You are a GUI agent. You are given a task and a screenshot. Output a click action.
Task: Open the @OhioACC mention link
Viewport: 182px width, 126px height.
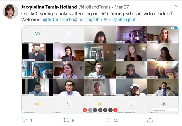pos(100,20)
